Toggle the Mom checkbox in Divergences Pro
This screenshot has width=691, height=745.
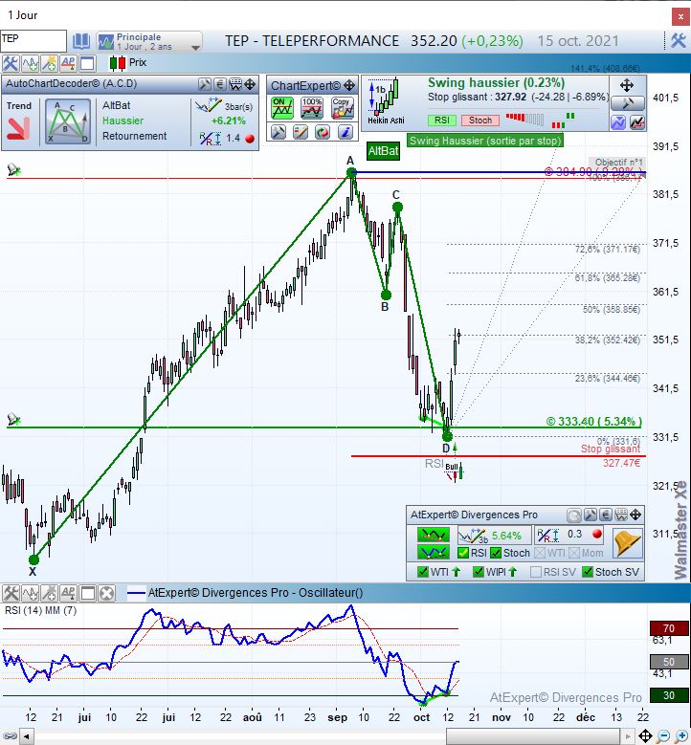pos(574,553)
